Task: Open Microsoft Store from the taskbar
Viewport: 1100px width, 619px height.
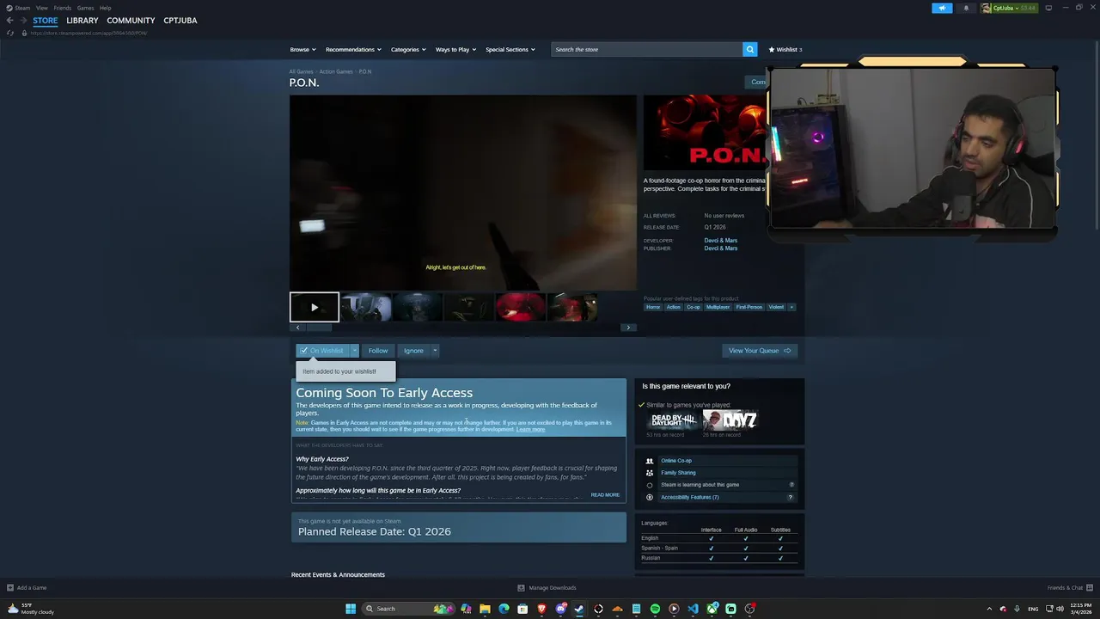Action: tap(522, 609)
